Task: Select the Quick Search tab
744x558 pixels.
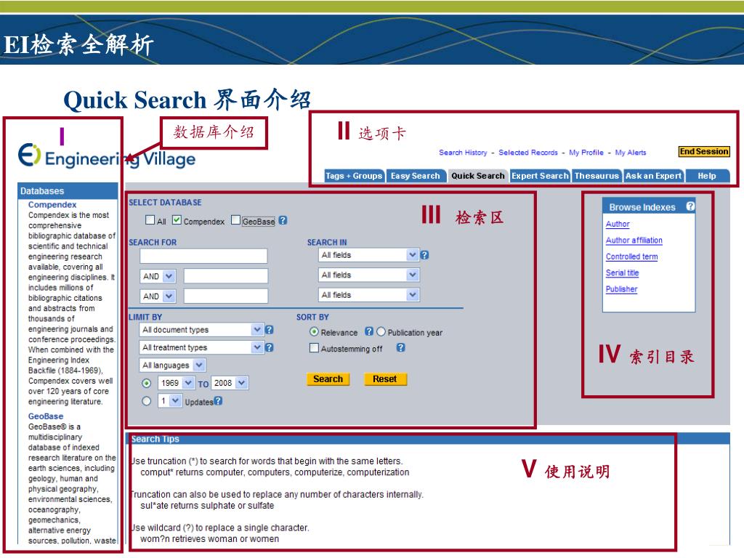Action: pos(478,176)
